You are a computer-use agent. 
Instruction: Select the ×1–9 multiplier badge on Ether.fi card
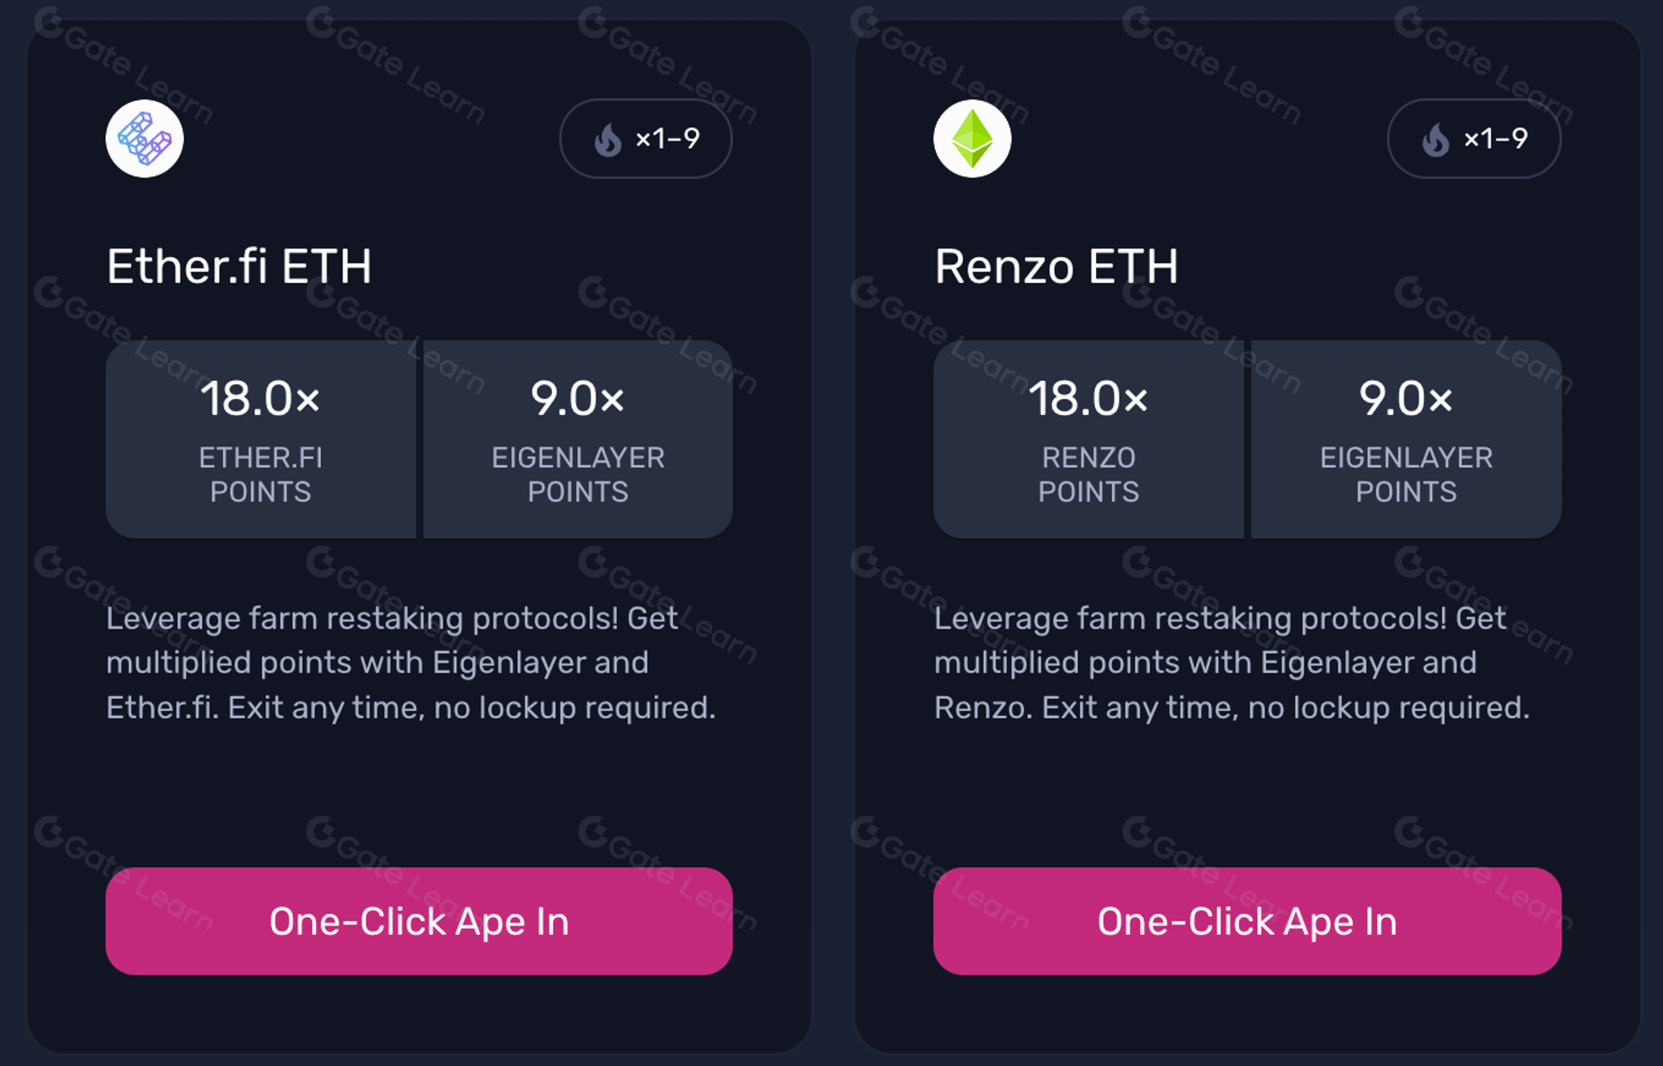point(645,139)
